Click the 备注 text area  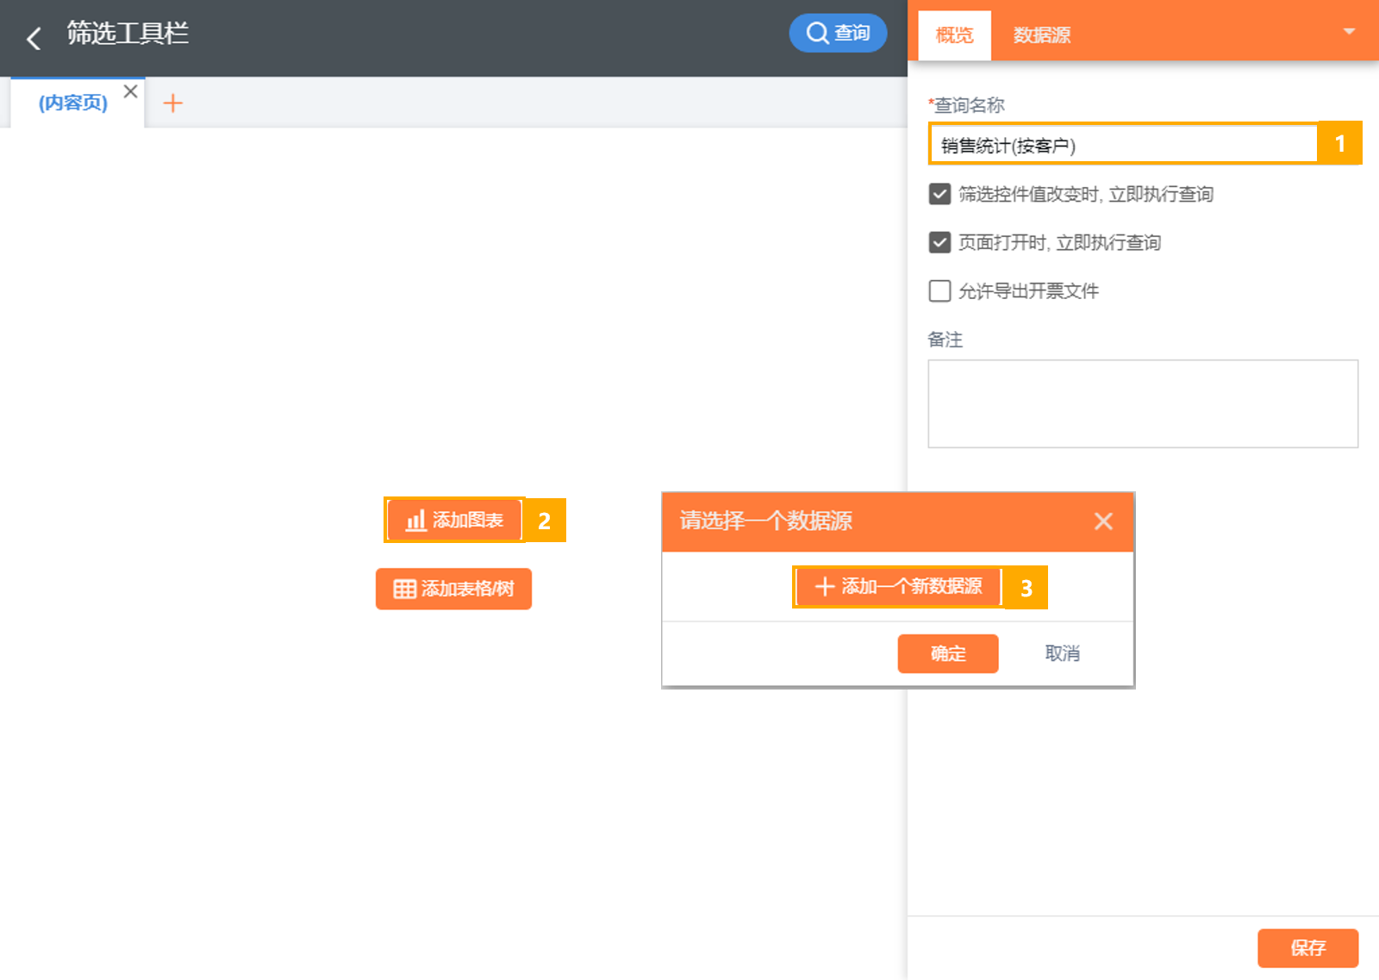pyautogui.click(x=1143, y=403)
